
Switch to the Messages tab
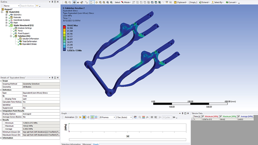(x=87, y=144)
